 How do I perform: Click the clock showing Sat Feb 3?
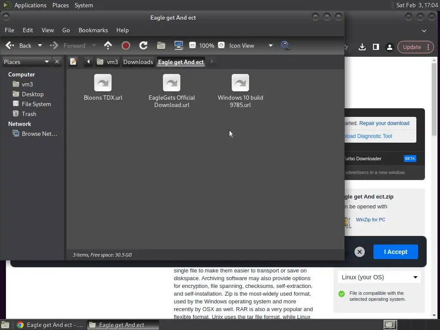(x=417, y=5)
